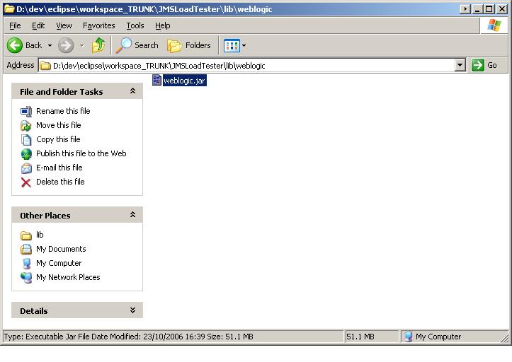This screenshot has width=512, height=362.
Task: Open the My Computer link in Other Places
Action: pos(59,263)
